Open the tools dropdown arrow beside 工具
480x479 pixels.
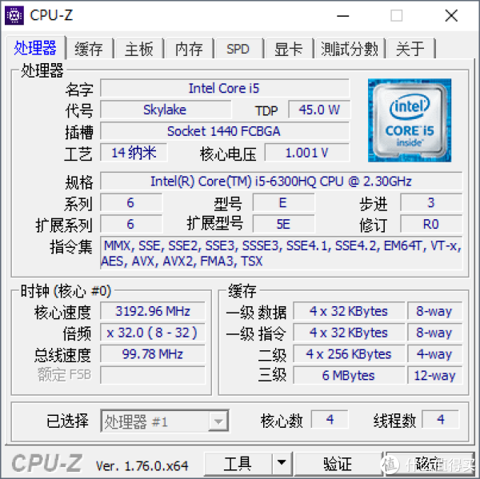click(x=282, y=463)
